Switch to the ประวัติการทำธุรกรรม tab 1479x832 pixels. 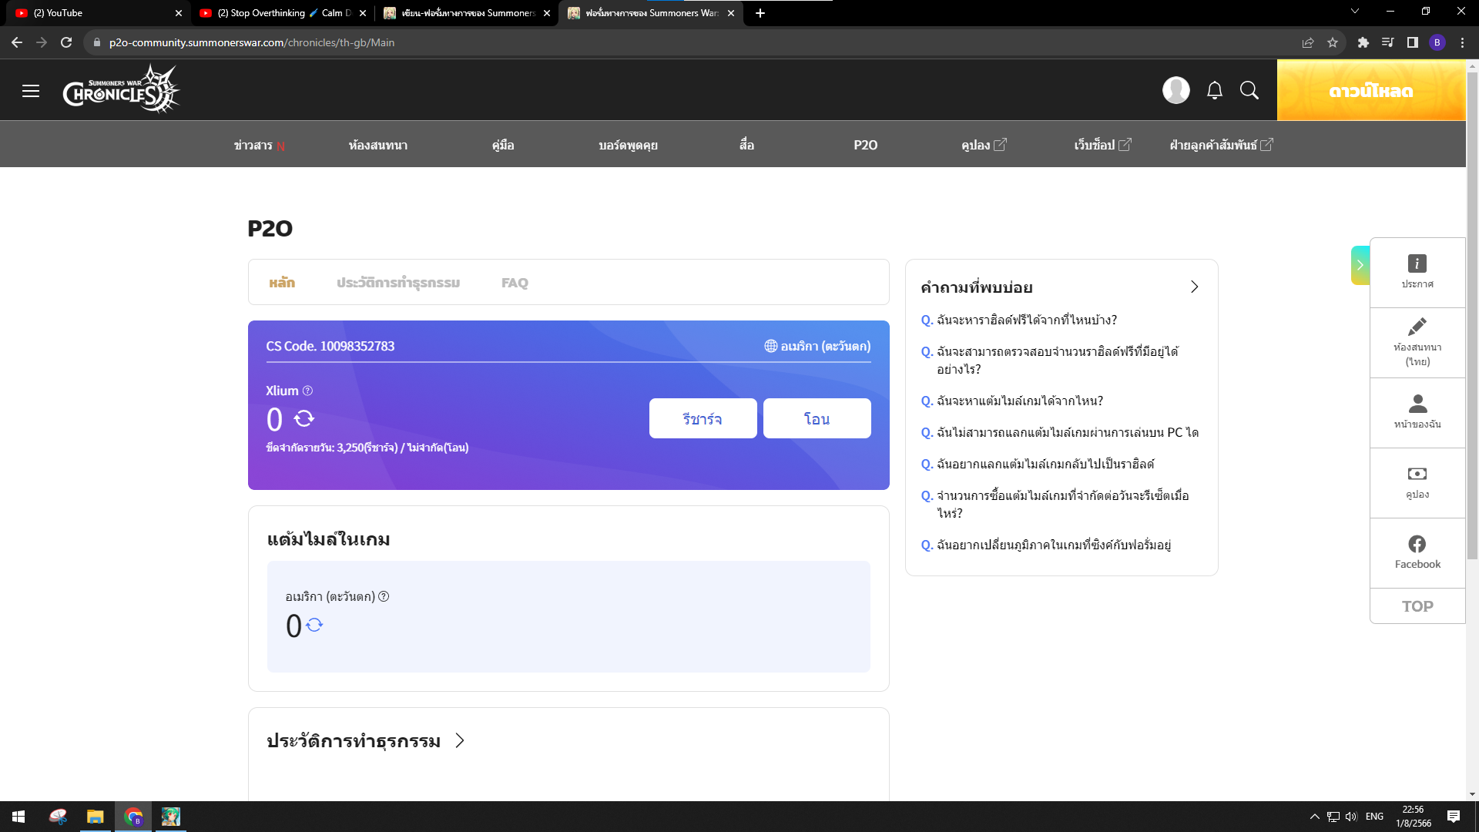click(398, 283)
